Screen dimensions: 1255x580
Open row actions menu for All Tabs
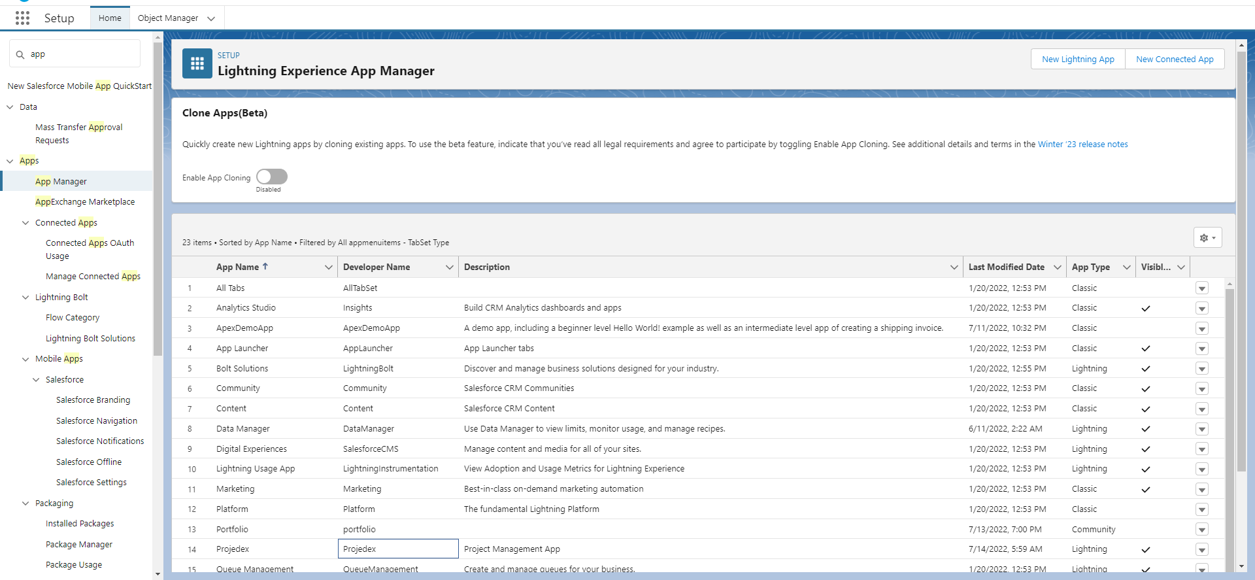pyautogui.click(x=1202, y=288)
